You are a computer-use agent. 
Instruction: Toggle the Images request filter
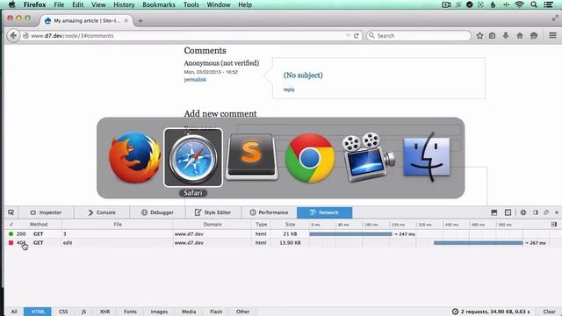pyautogui.click(x=159, y=312)
